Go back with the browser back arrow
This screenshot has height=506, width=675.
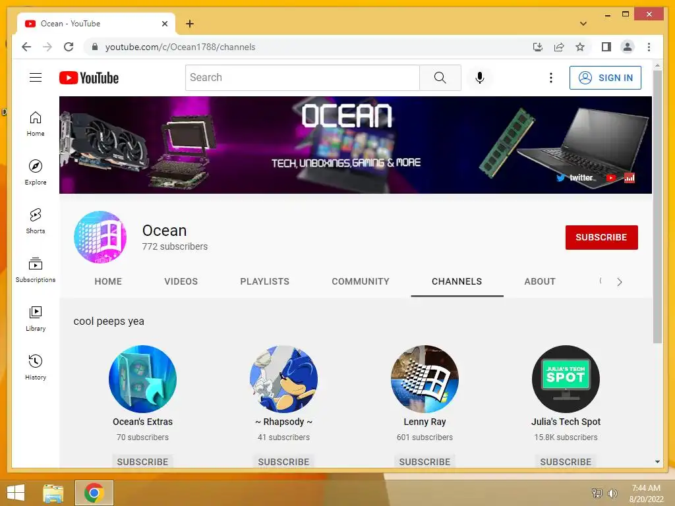tap(26, 47)
